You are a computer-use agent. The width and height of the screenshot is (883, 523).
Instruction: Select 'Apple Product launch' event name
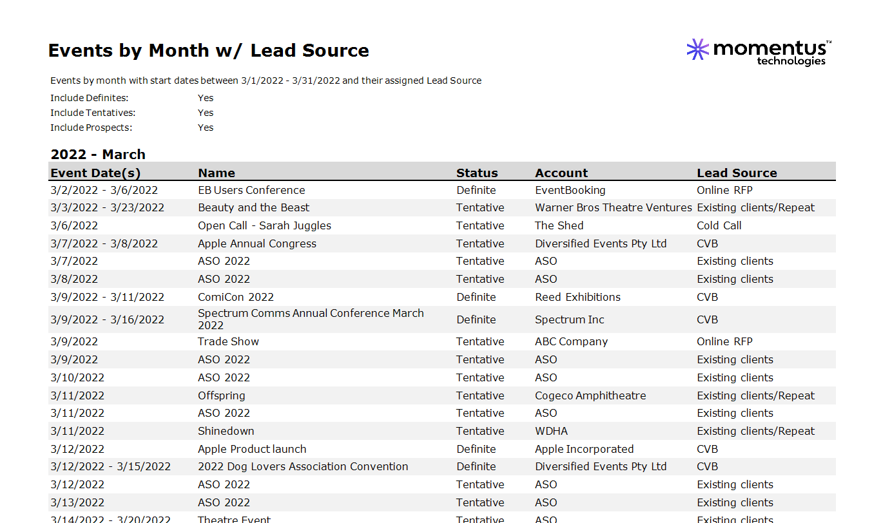(x=252, y=449)
